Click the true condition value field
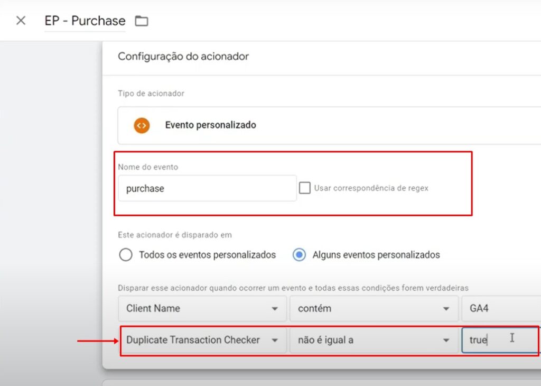 point(500,340)
